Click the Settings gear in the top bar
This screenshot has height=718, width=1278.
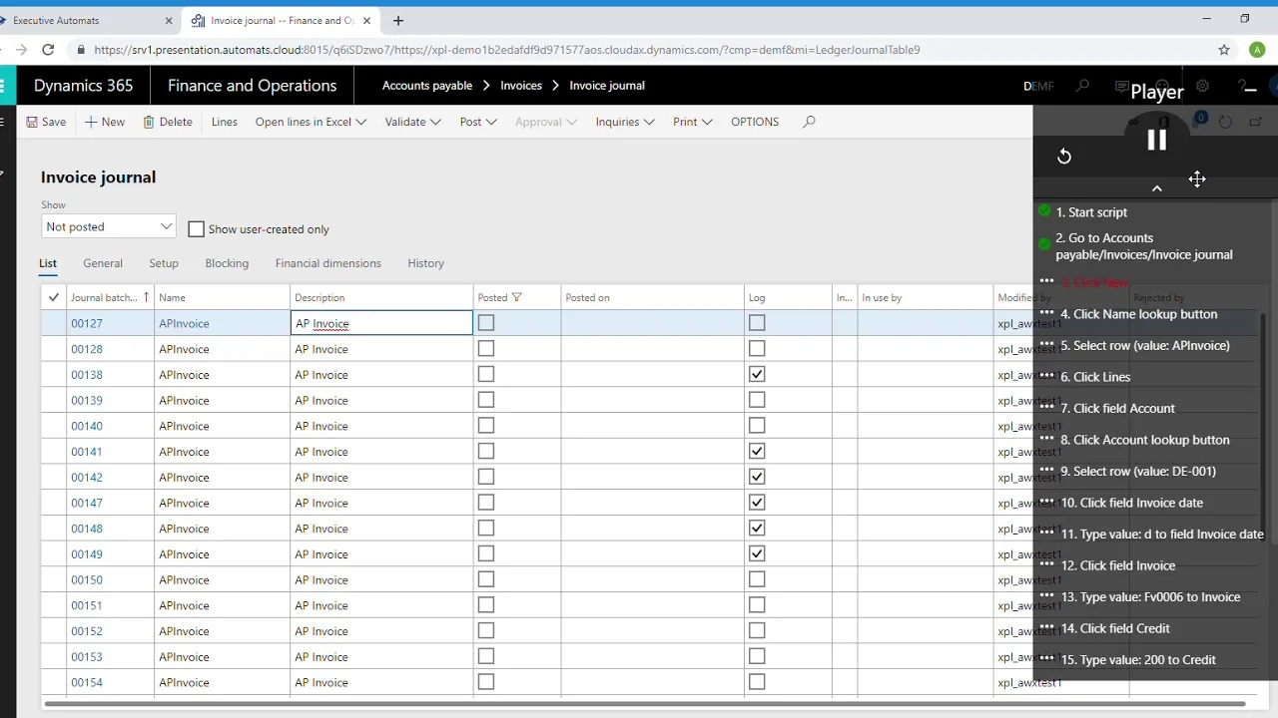click(1202, 86)
